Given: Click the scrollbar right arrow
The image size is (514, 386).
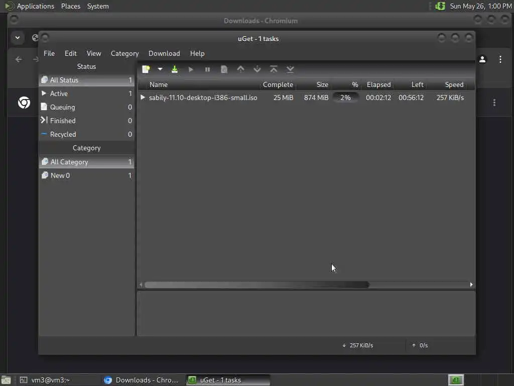Looking at the screenshot, I should point(471,284).
